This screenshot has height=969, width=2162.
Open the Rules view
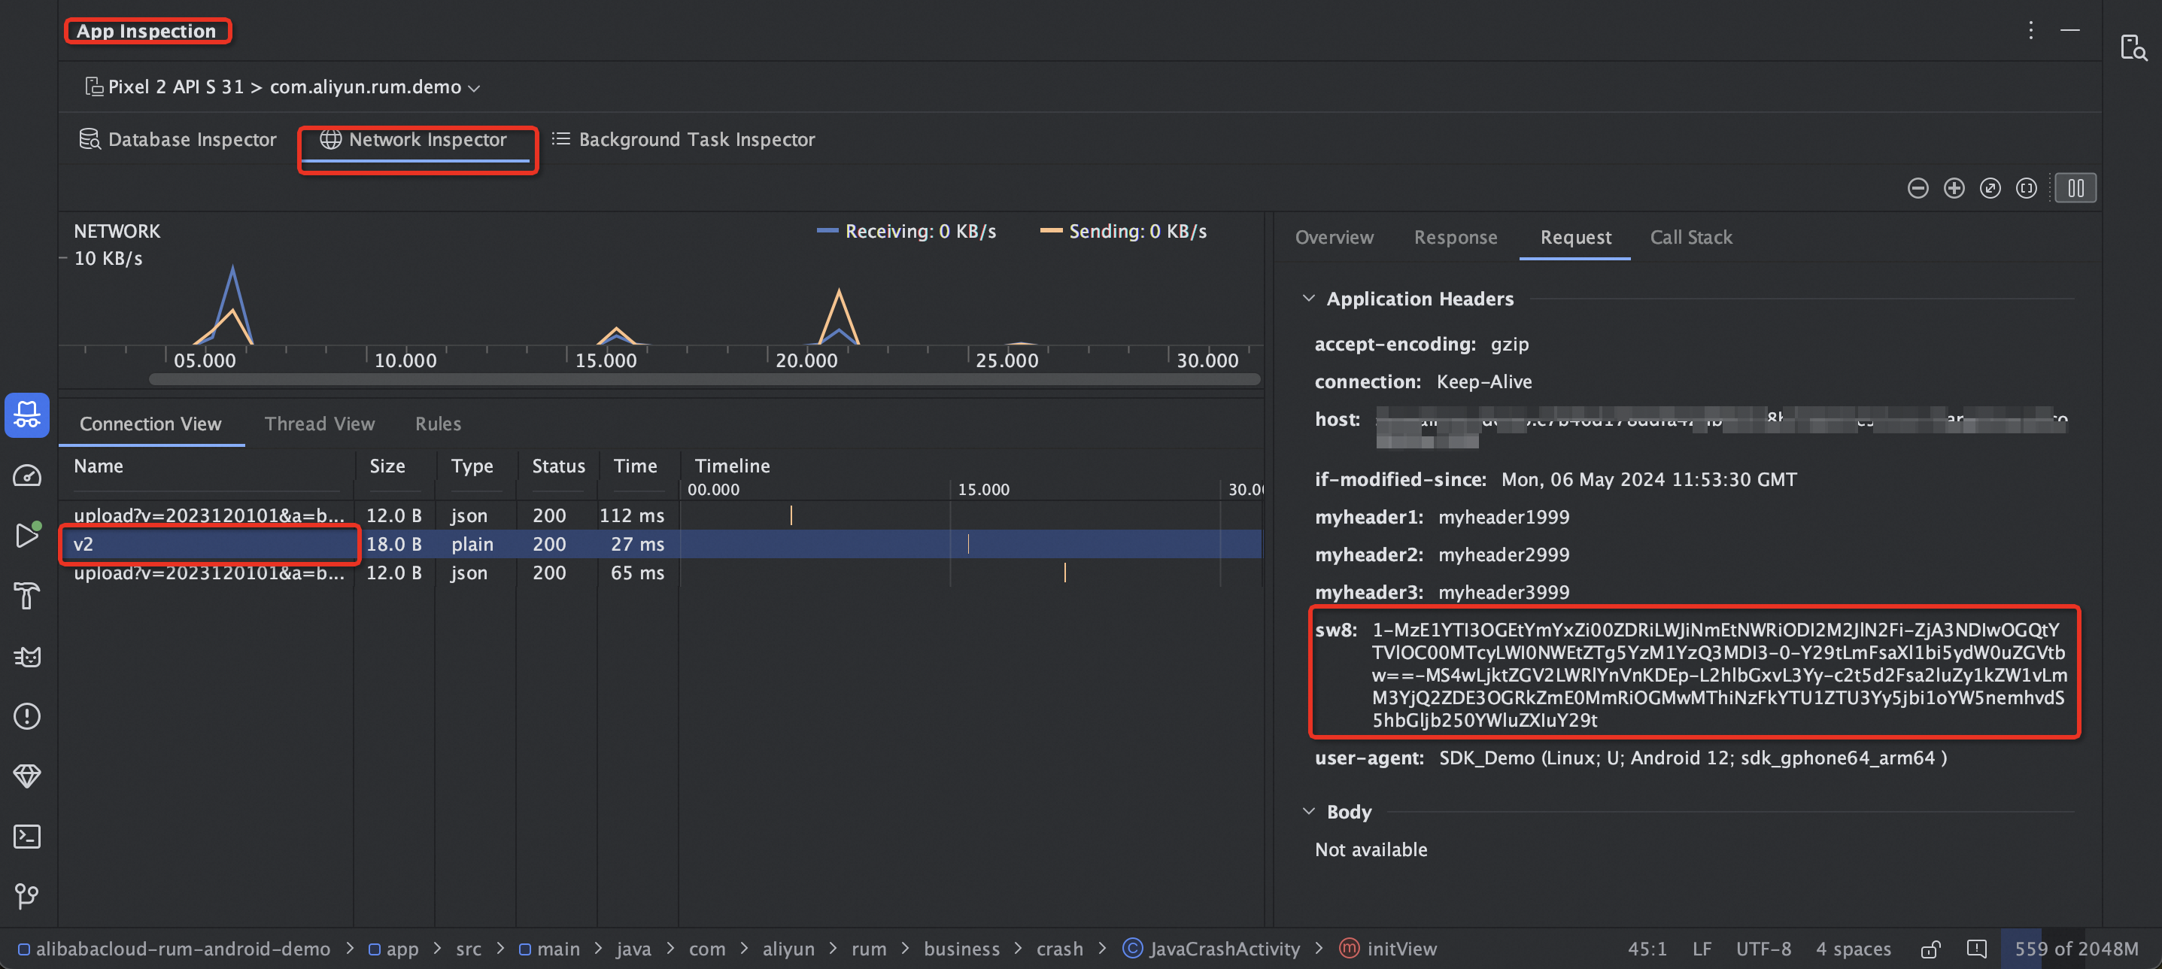click(437, 424)
